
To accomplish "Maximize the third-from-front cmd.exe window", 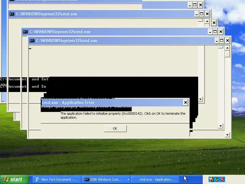I will [202, 14].
